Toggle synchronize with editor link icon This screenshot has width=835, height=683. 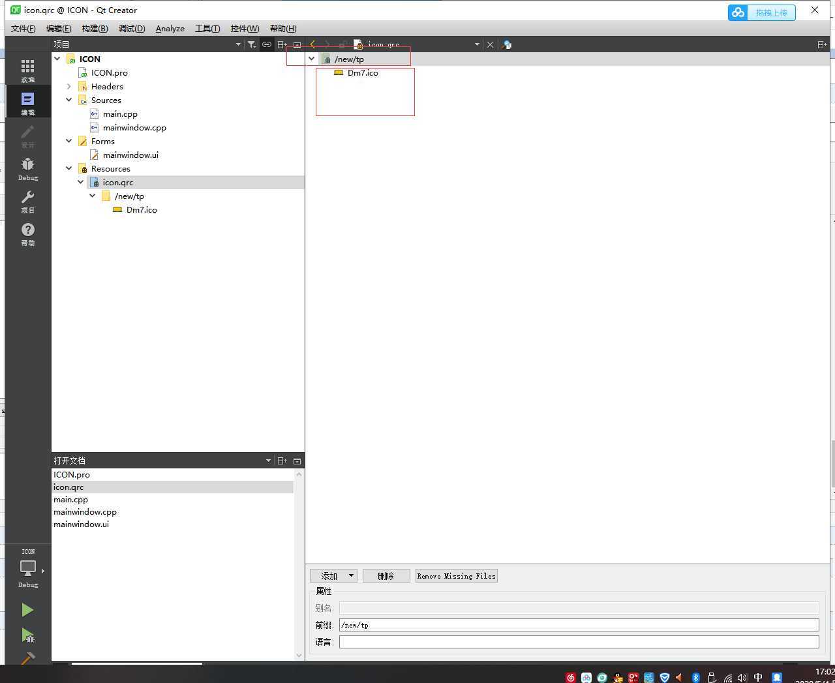click(x=267, y=44)
